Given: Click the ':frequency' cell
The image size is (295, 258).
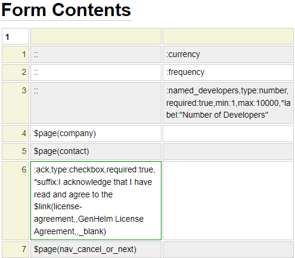Looking at the screenshot, I should tap(228, 73).
